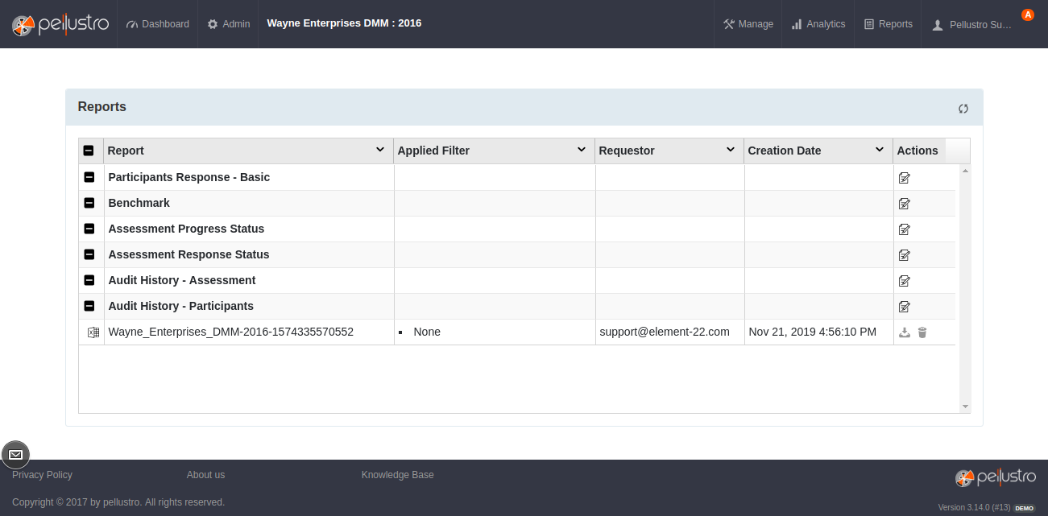Collapse all report groups in header
The height and width of the screenshot is (516, 1048).
tap(89, 151)
